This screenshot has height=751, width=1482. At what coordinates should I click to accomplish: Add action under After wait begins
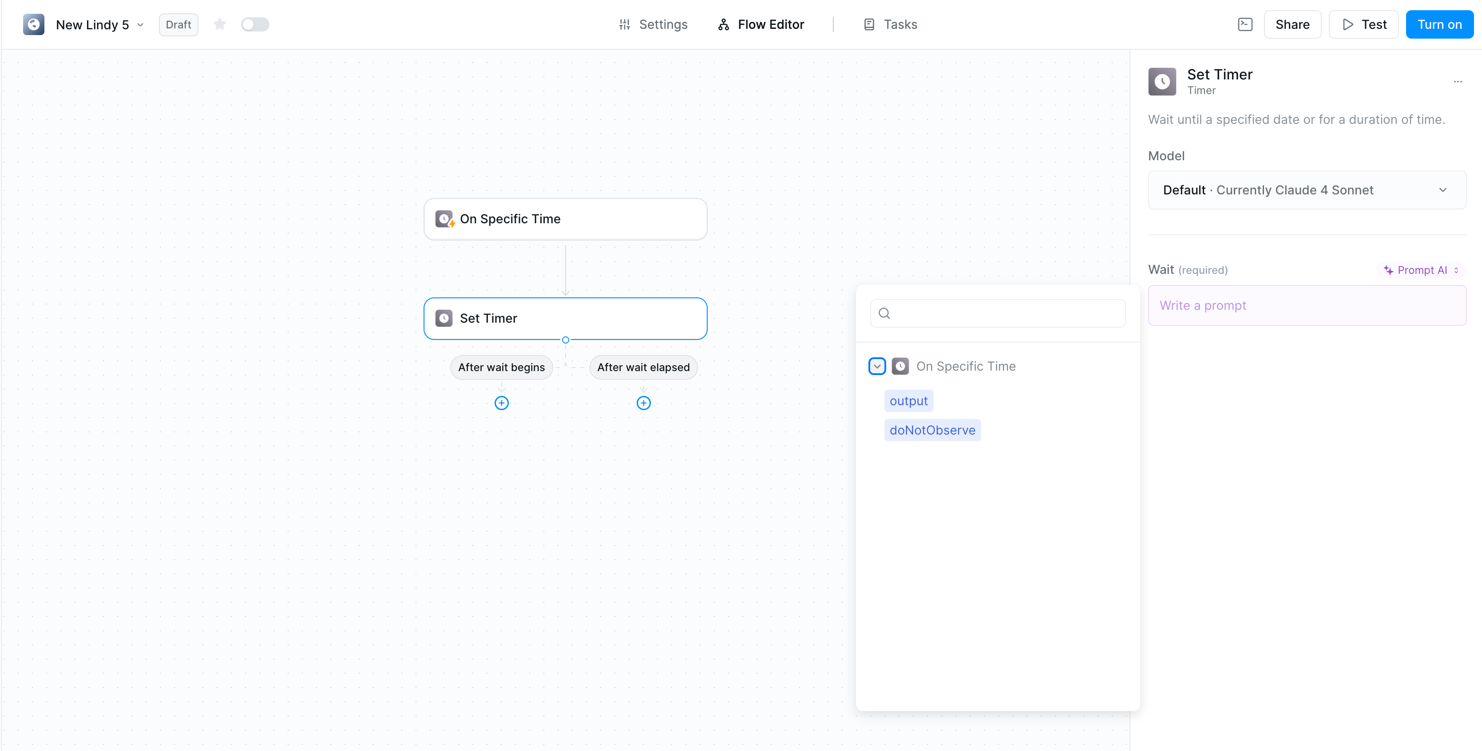click(x=501, y=403)
